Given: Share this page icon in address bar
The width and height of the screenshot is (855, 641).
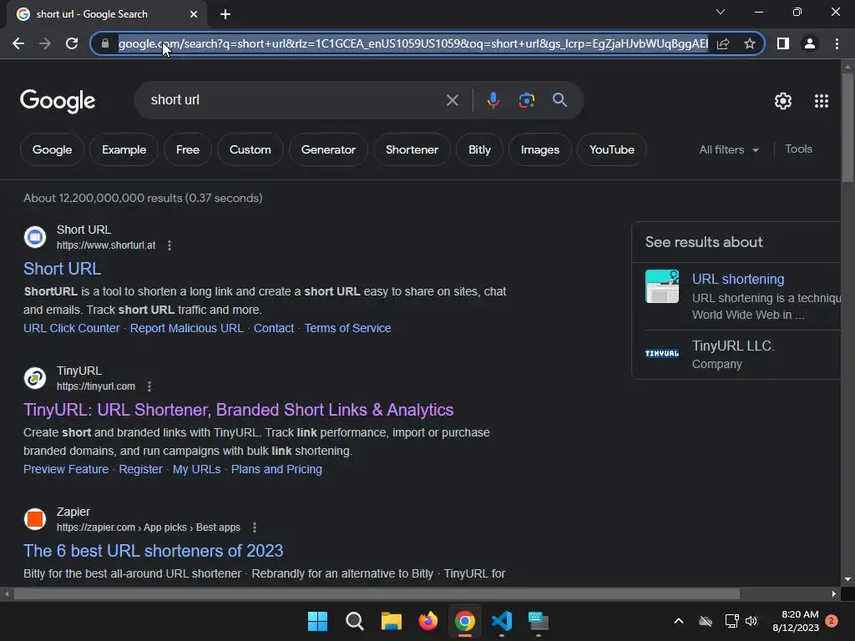Looking at the screenshot, I should coord(723,43).
